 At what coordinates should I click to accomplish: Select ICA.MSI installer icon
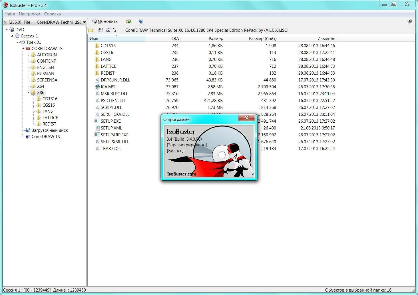[x=97, y=87]
